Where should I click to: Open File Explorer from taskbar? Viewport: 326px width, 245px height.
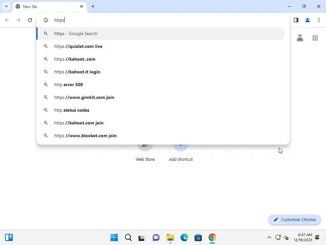[x=170, y=237]
